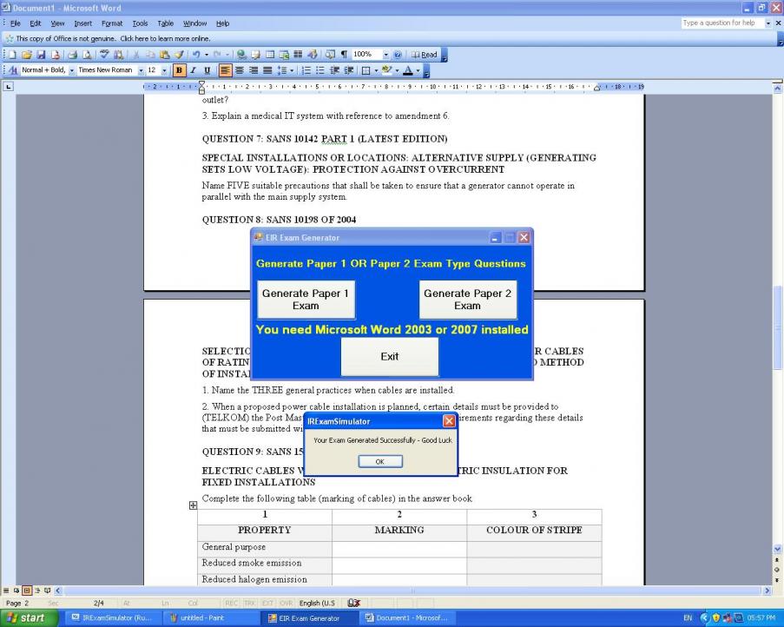
Task: Click the Generate Paper 2 Exam button
Action: point(467,299)
